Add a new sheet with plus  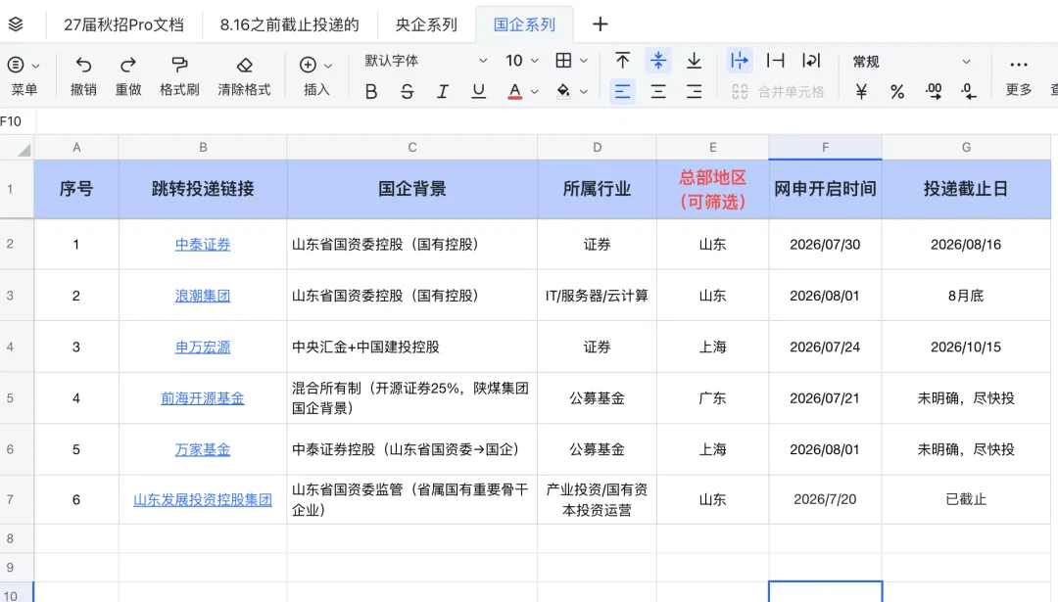600,24
